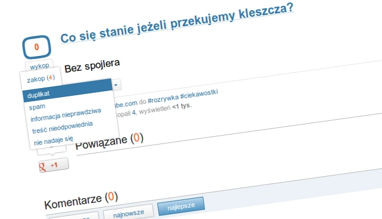Open the #rozrywka tag
The height and width of the screenshot is (219, 382).
pyautogui.click(x=163, y=99)
